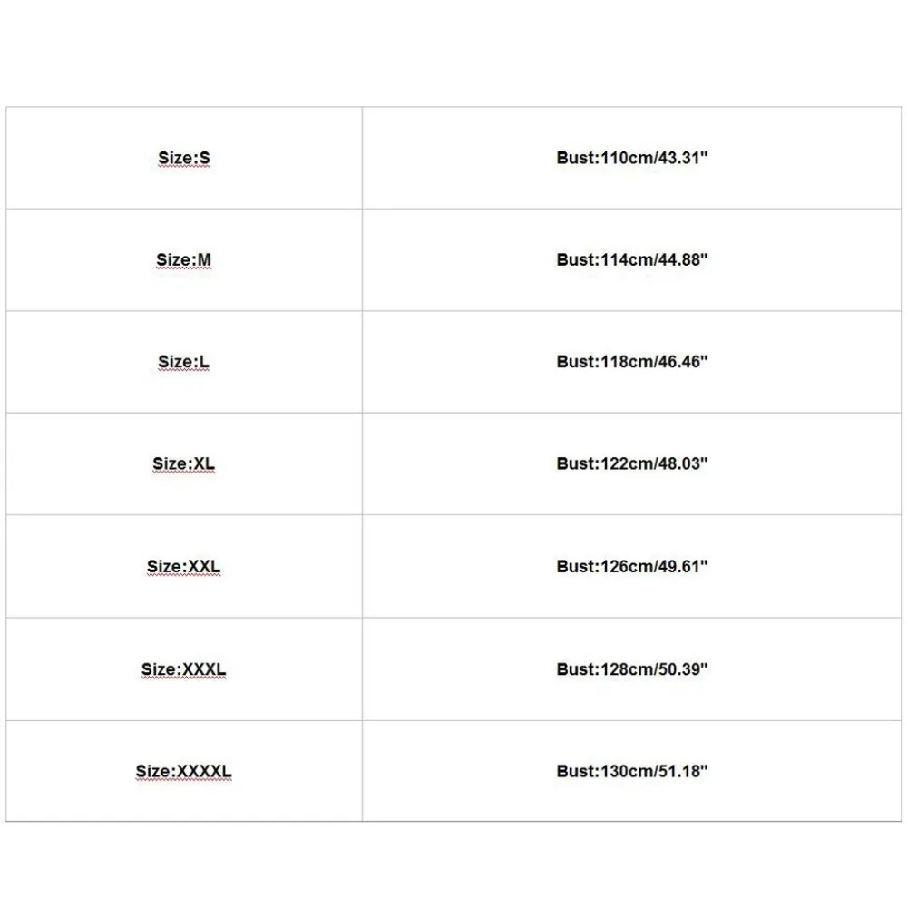This screenshot has height=907, width=907.
Task: Click the Size:XXL label
Action: click(x=184, y=566)
